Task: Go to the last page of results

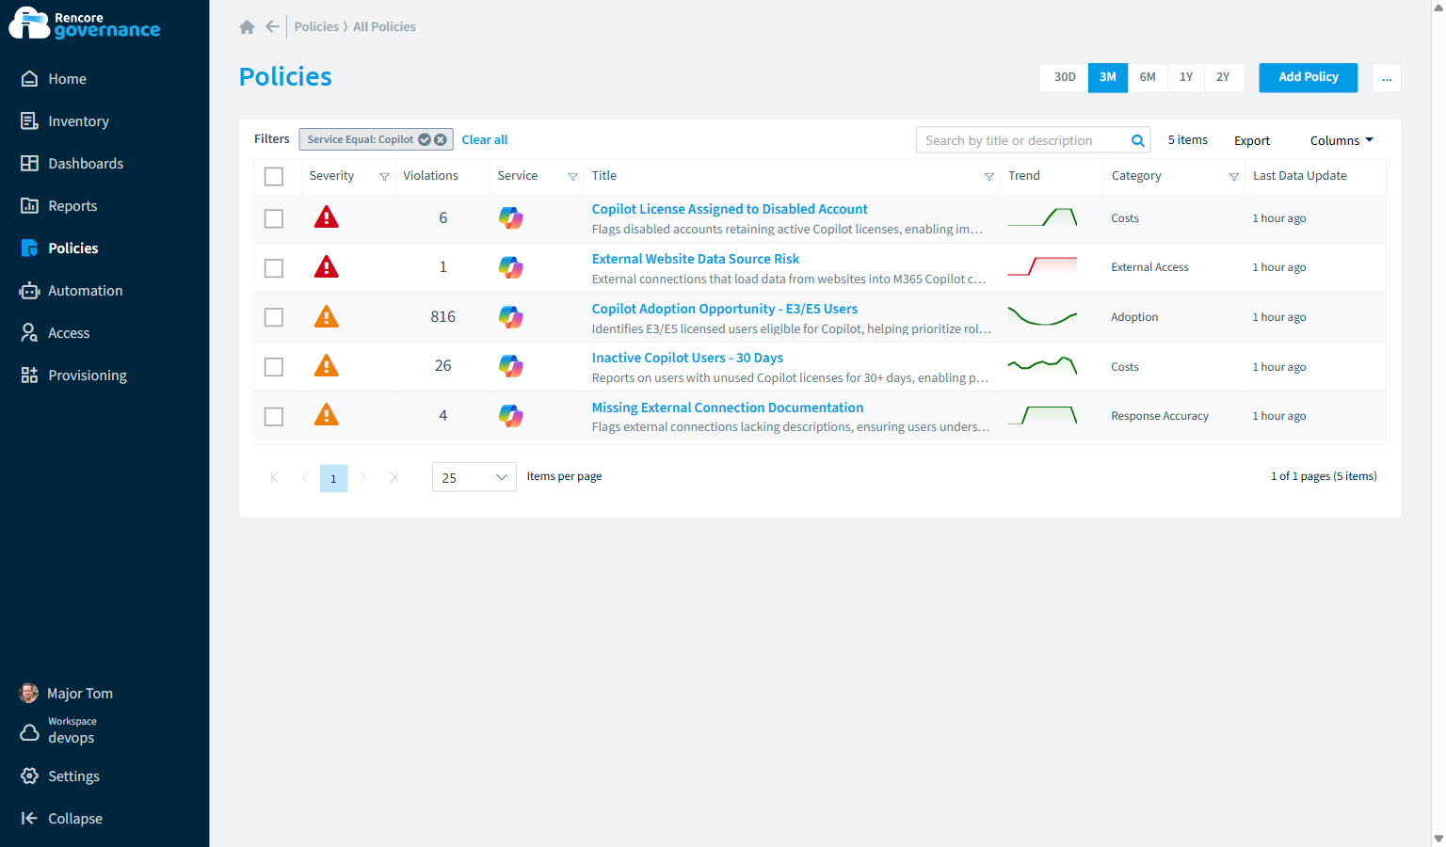Action: tap(394, 477)
